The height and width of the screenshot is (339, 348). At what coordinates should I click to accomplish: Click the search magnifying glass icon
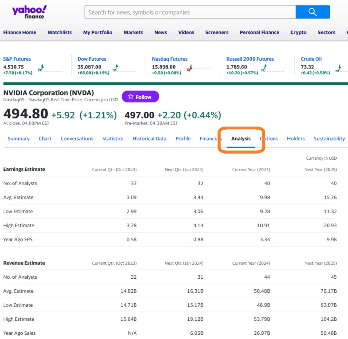312,12
